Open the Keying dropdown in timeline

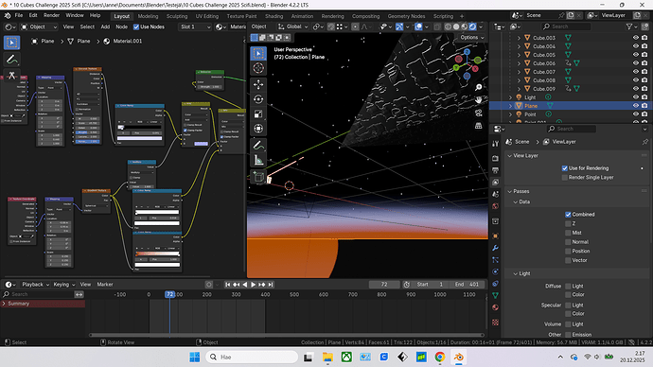pyautogui.click(x=64, y=285)
